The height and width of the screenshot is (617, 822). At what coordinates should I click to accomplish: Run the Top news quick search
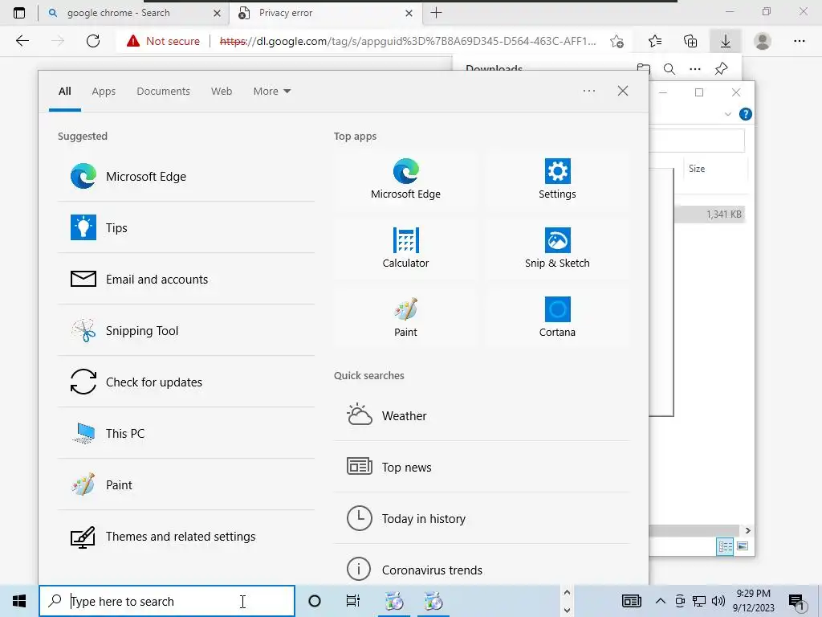pos(482,467)
